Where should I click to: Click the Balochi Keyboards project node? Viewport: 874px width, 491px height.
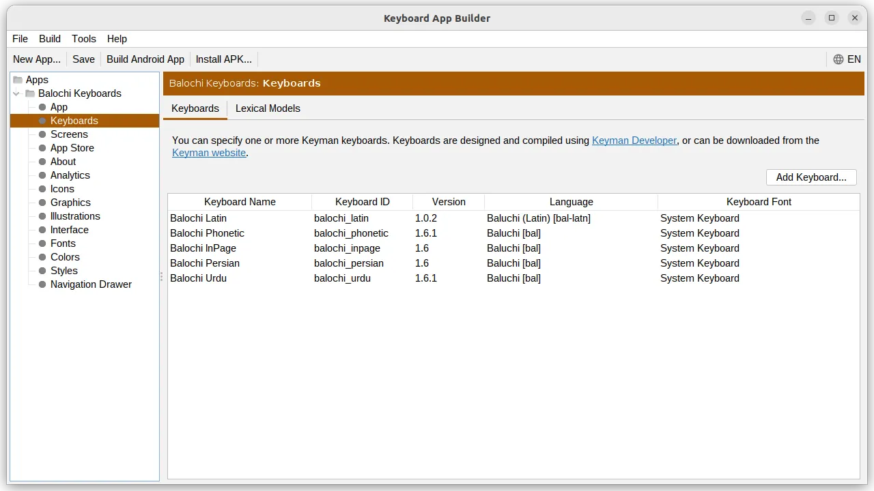80,93
